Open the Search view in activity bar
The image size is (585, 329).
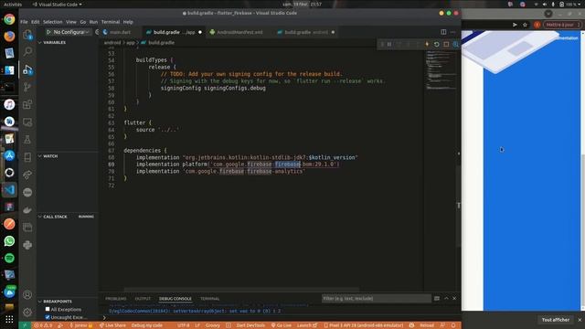pyautogui.click(x=27, y=51)
